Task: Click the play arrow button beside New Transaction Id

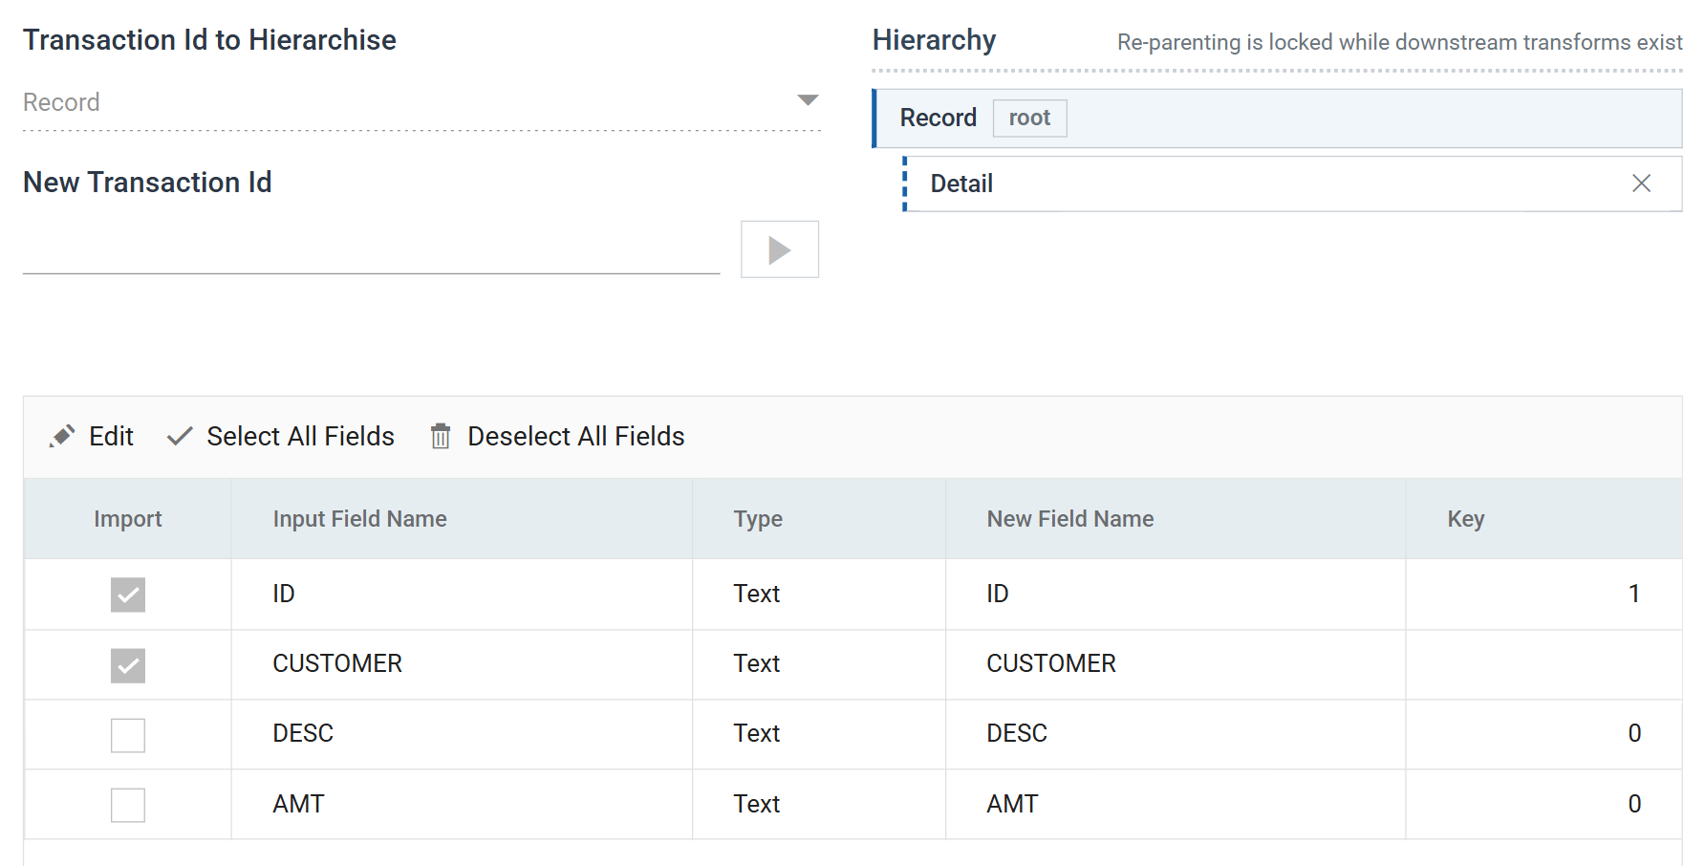Action: [780, 249]
